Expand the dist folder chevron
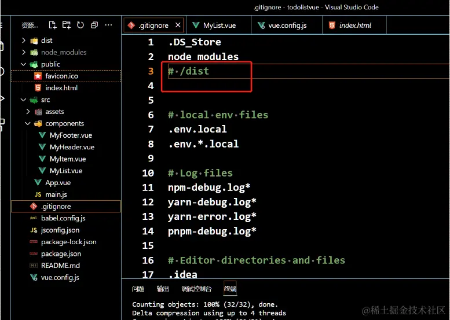This screenshot has width=450, height=320. (x=24, y=41)
